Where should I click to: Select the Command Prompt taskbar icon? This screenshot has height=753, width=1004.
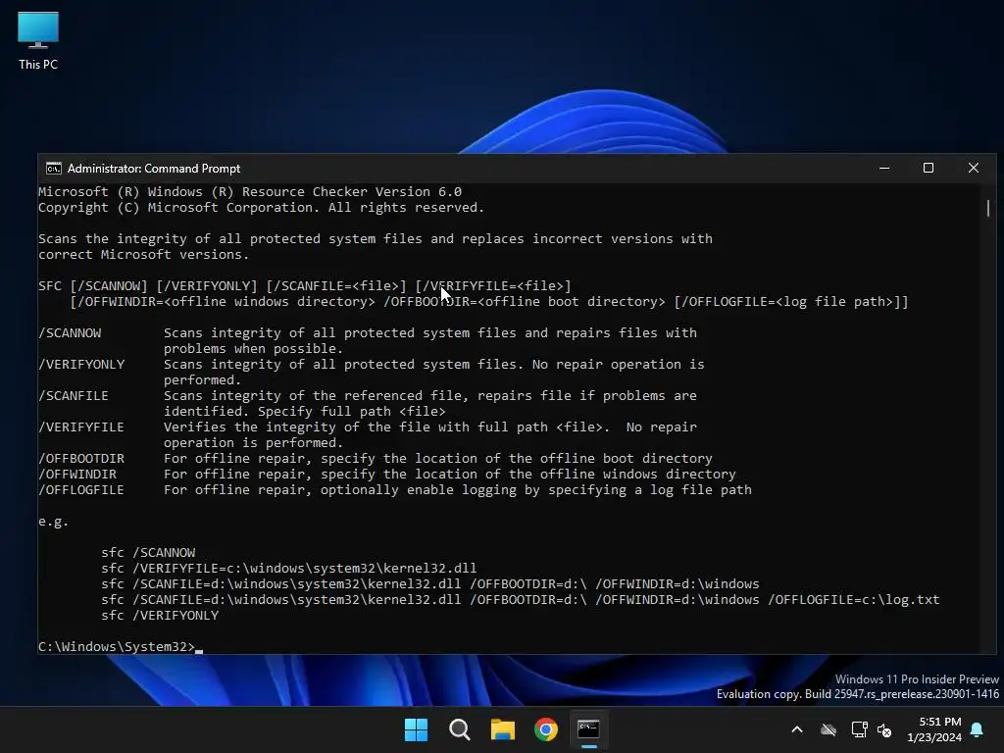pos(588,729)
